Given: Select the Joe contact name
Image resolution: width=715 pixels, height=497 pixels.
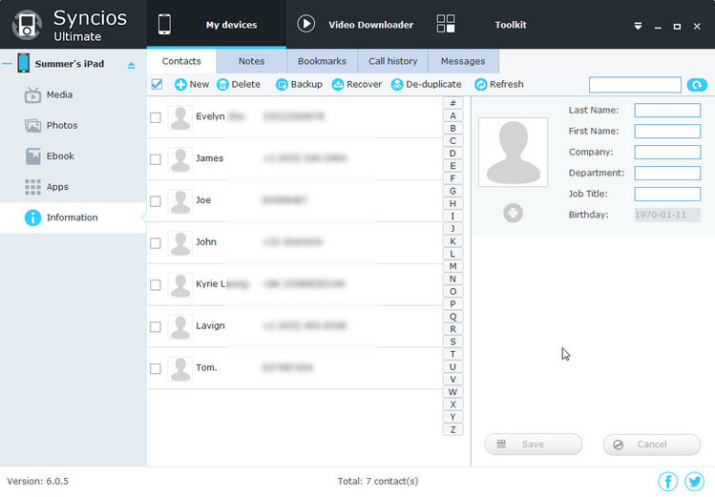Looking at the screenshot, I should coord(203,200).
